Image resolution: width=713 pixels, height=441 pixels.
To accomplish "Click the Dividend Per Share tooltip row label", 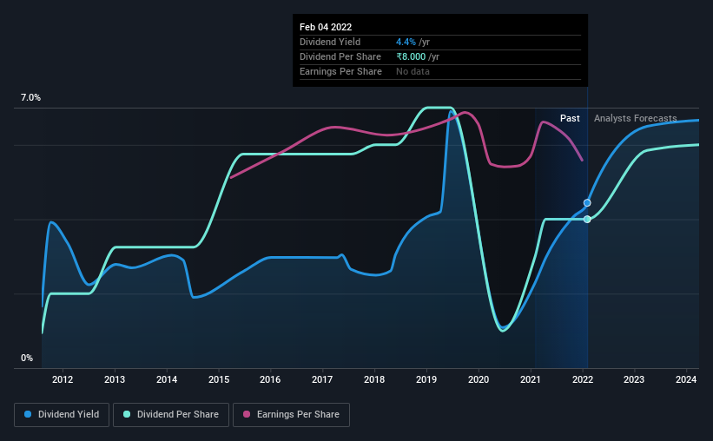I will 340,56.
